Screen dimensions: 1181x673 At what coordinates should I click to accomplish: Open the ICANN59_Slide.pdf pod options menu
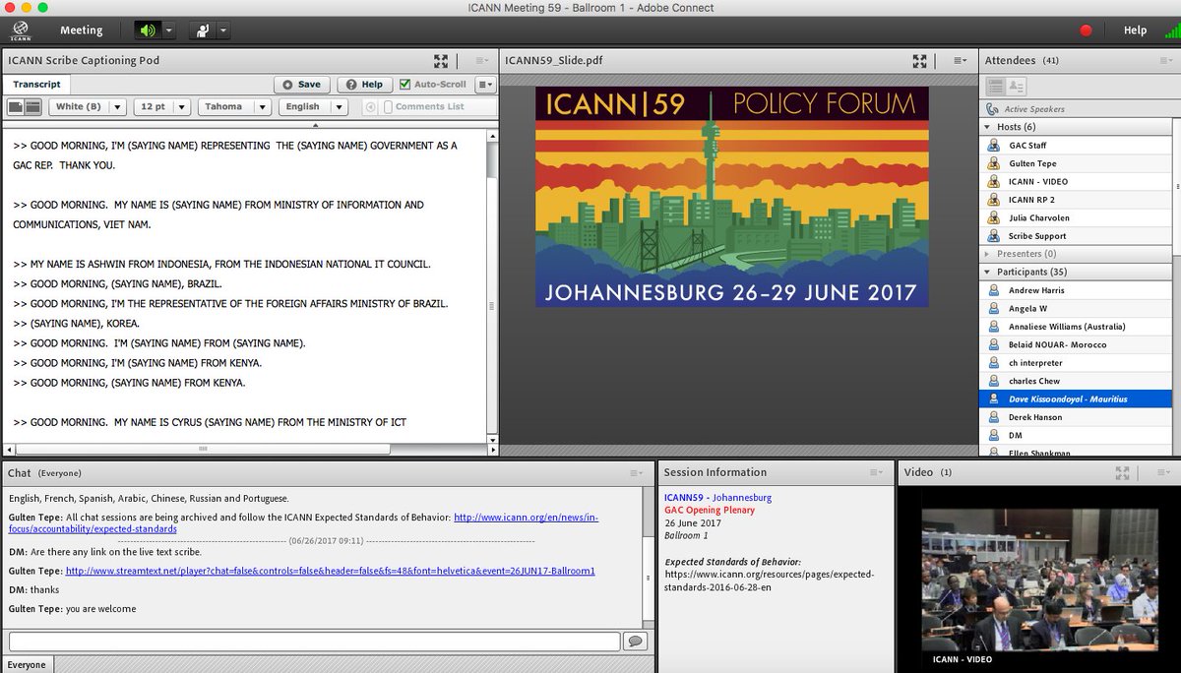959,60
